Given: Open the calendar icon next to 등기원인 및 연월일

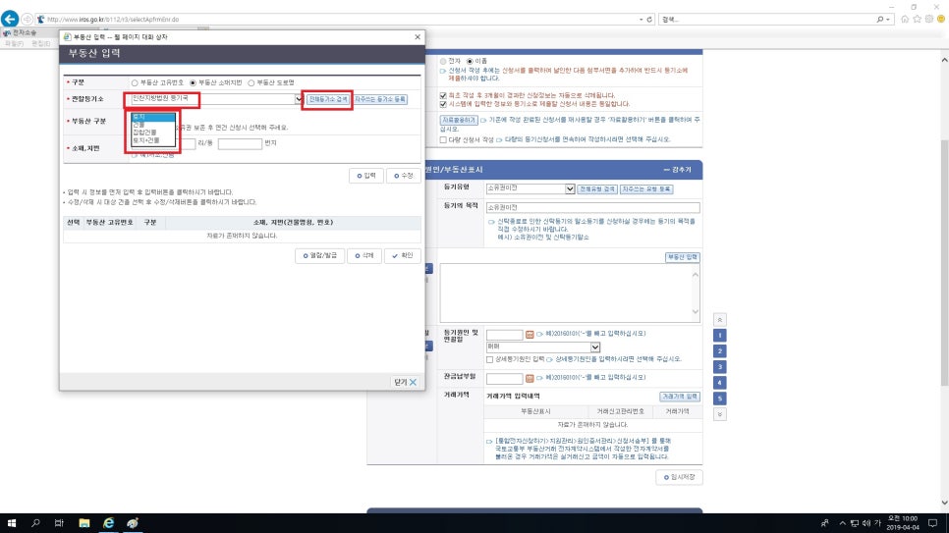Looking at the screenshot, I should (x=530, y=335).
